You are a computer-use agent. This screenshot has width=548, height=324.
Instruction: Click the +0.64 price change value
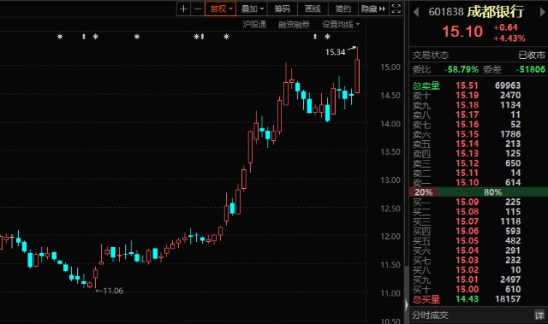[505, 27]
